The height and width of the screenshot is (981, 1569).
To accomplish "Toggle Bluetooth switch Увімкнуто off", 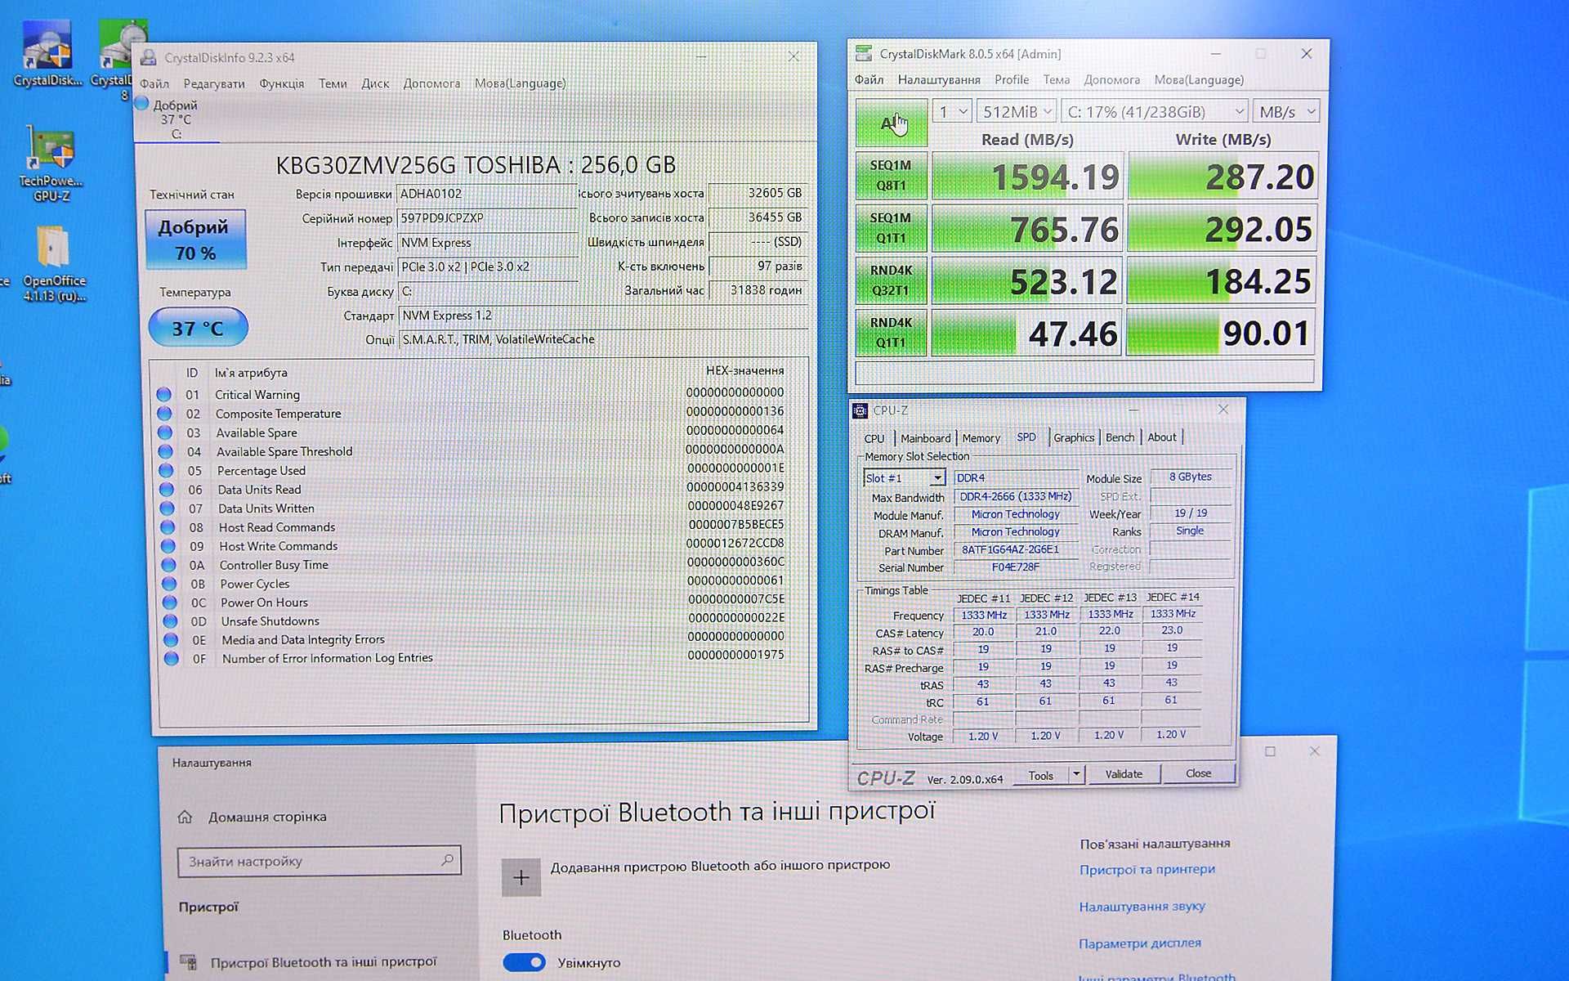I will [524, 962].
